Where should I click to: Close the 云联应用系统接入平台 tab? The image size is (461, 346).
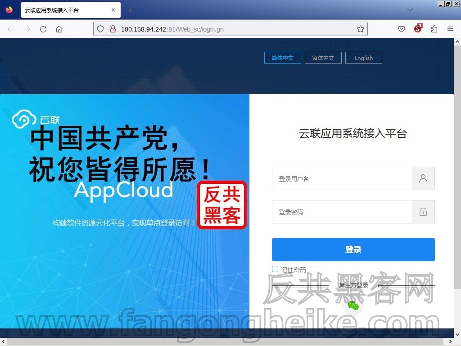click(113, 10)
